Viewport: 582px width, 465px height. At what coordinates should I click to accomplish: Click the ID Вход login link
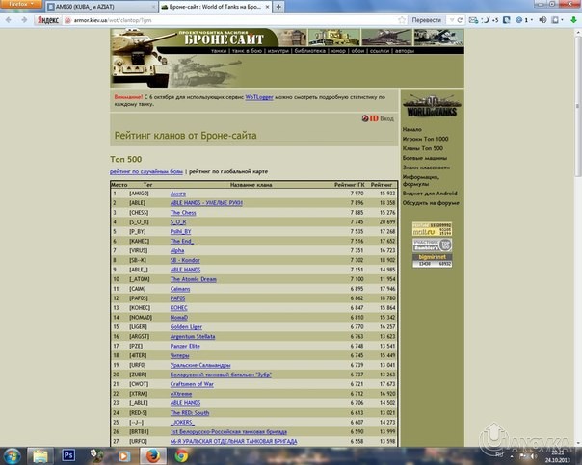click(378, 118)
